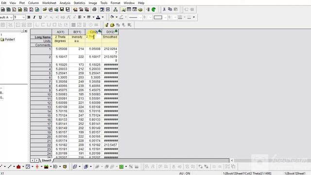Viewport: 311px width, 175px height.
Task: Click the Paste icon
Action: click(x=176, y=9)
